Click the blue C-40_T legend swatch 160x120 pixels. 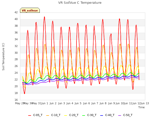pos(101,115)
